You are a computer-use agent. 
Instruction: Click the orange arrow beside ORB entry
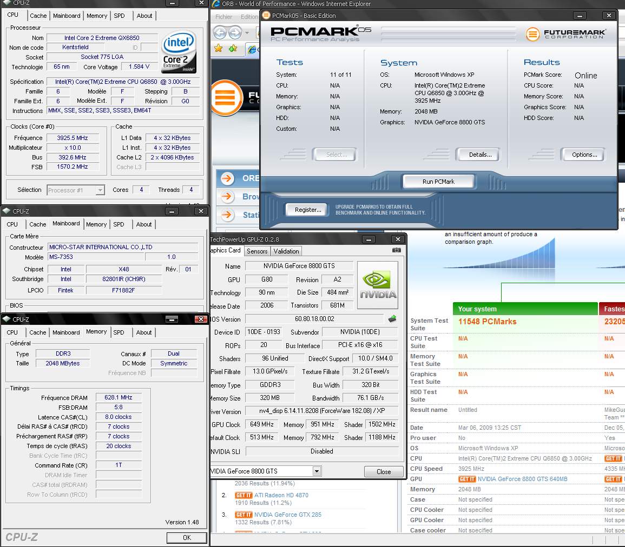pyautogui.click(x=227, y=178)
